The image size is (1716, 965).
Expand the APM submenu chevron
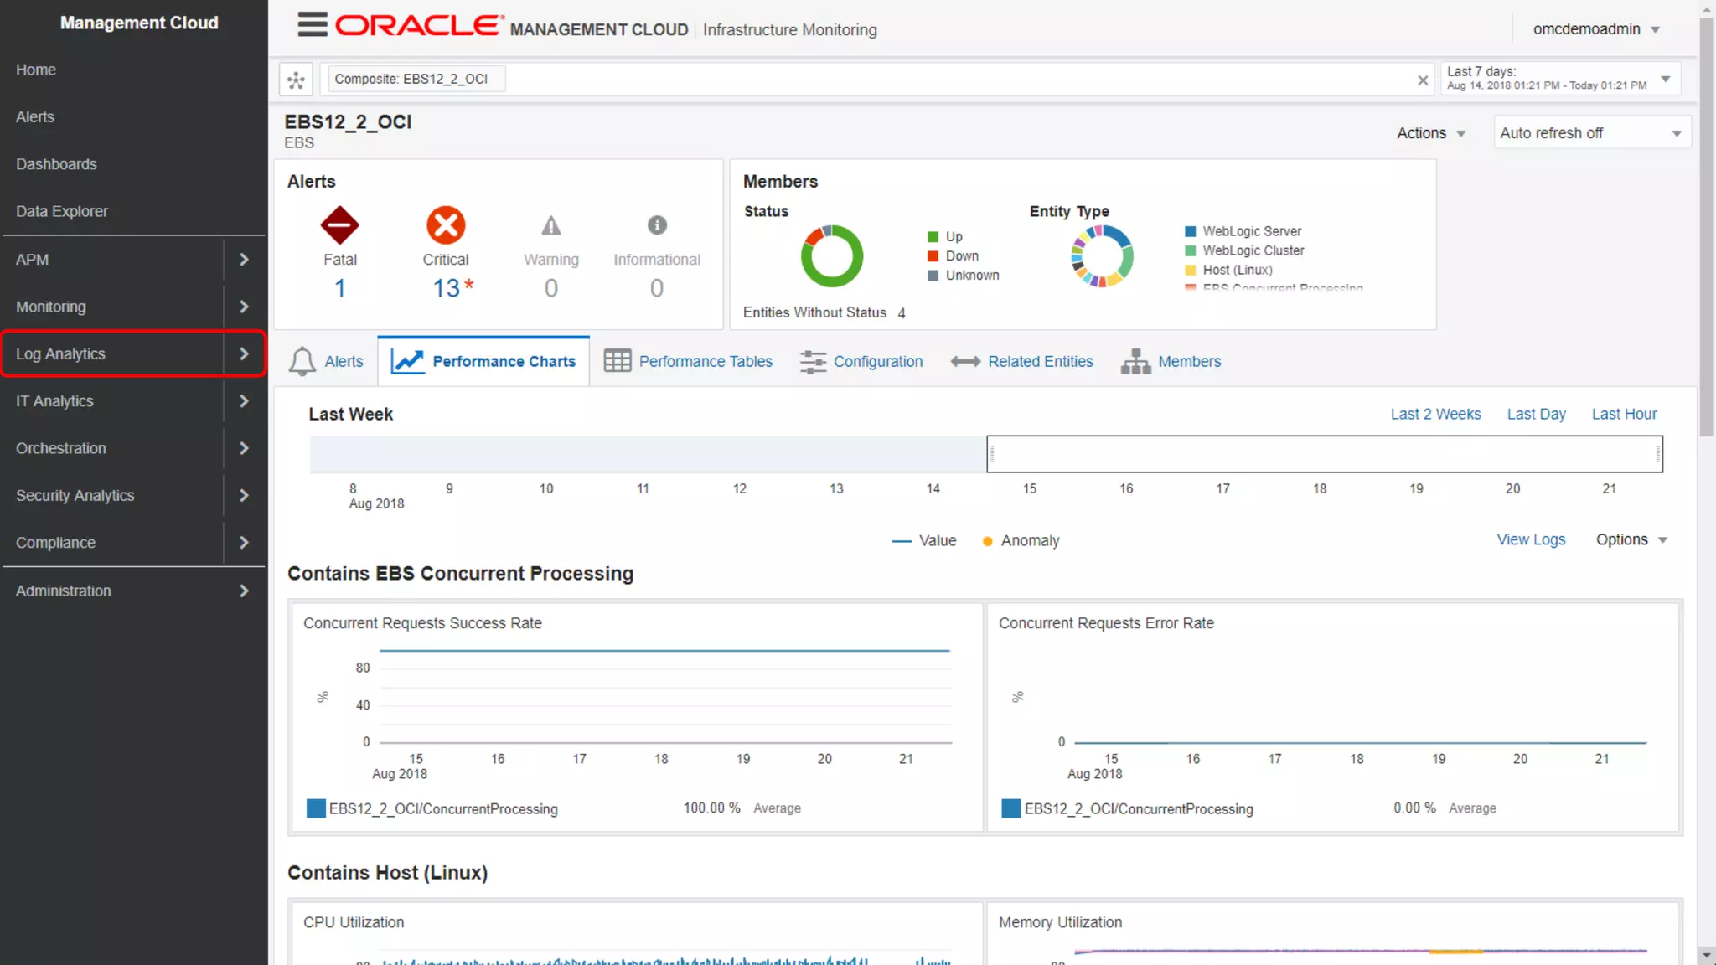point(244,260)
